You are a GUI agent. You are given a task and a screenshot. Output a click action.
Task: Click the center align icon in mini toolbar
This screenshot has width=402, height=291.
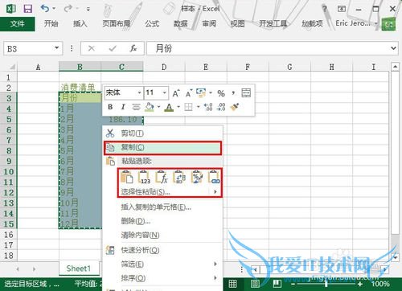136,107
